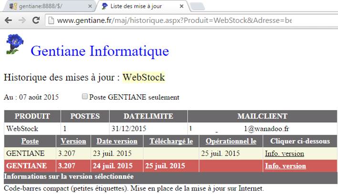Close the Liste des mise à jour tab
Screen dimensions: 338x194
click(x=181, y=6)
